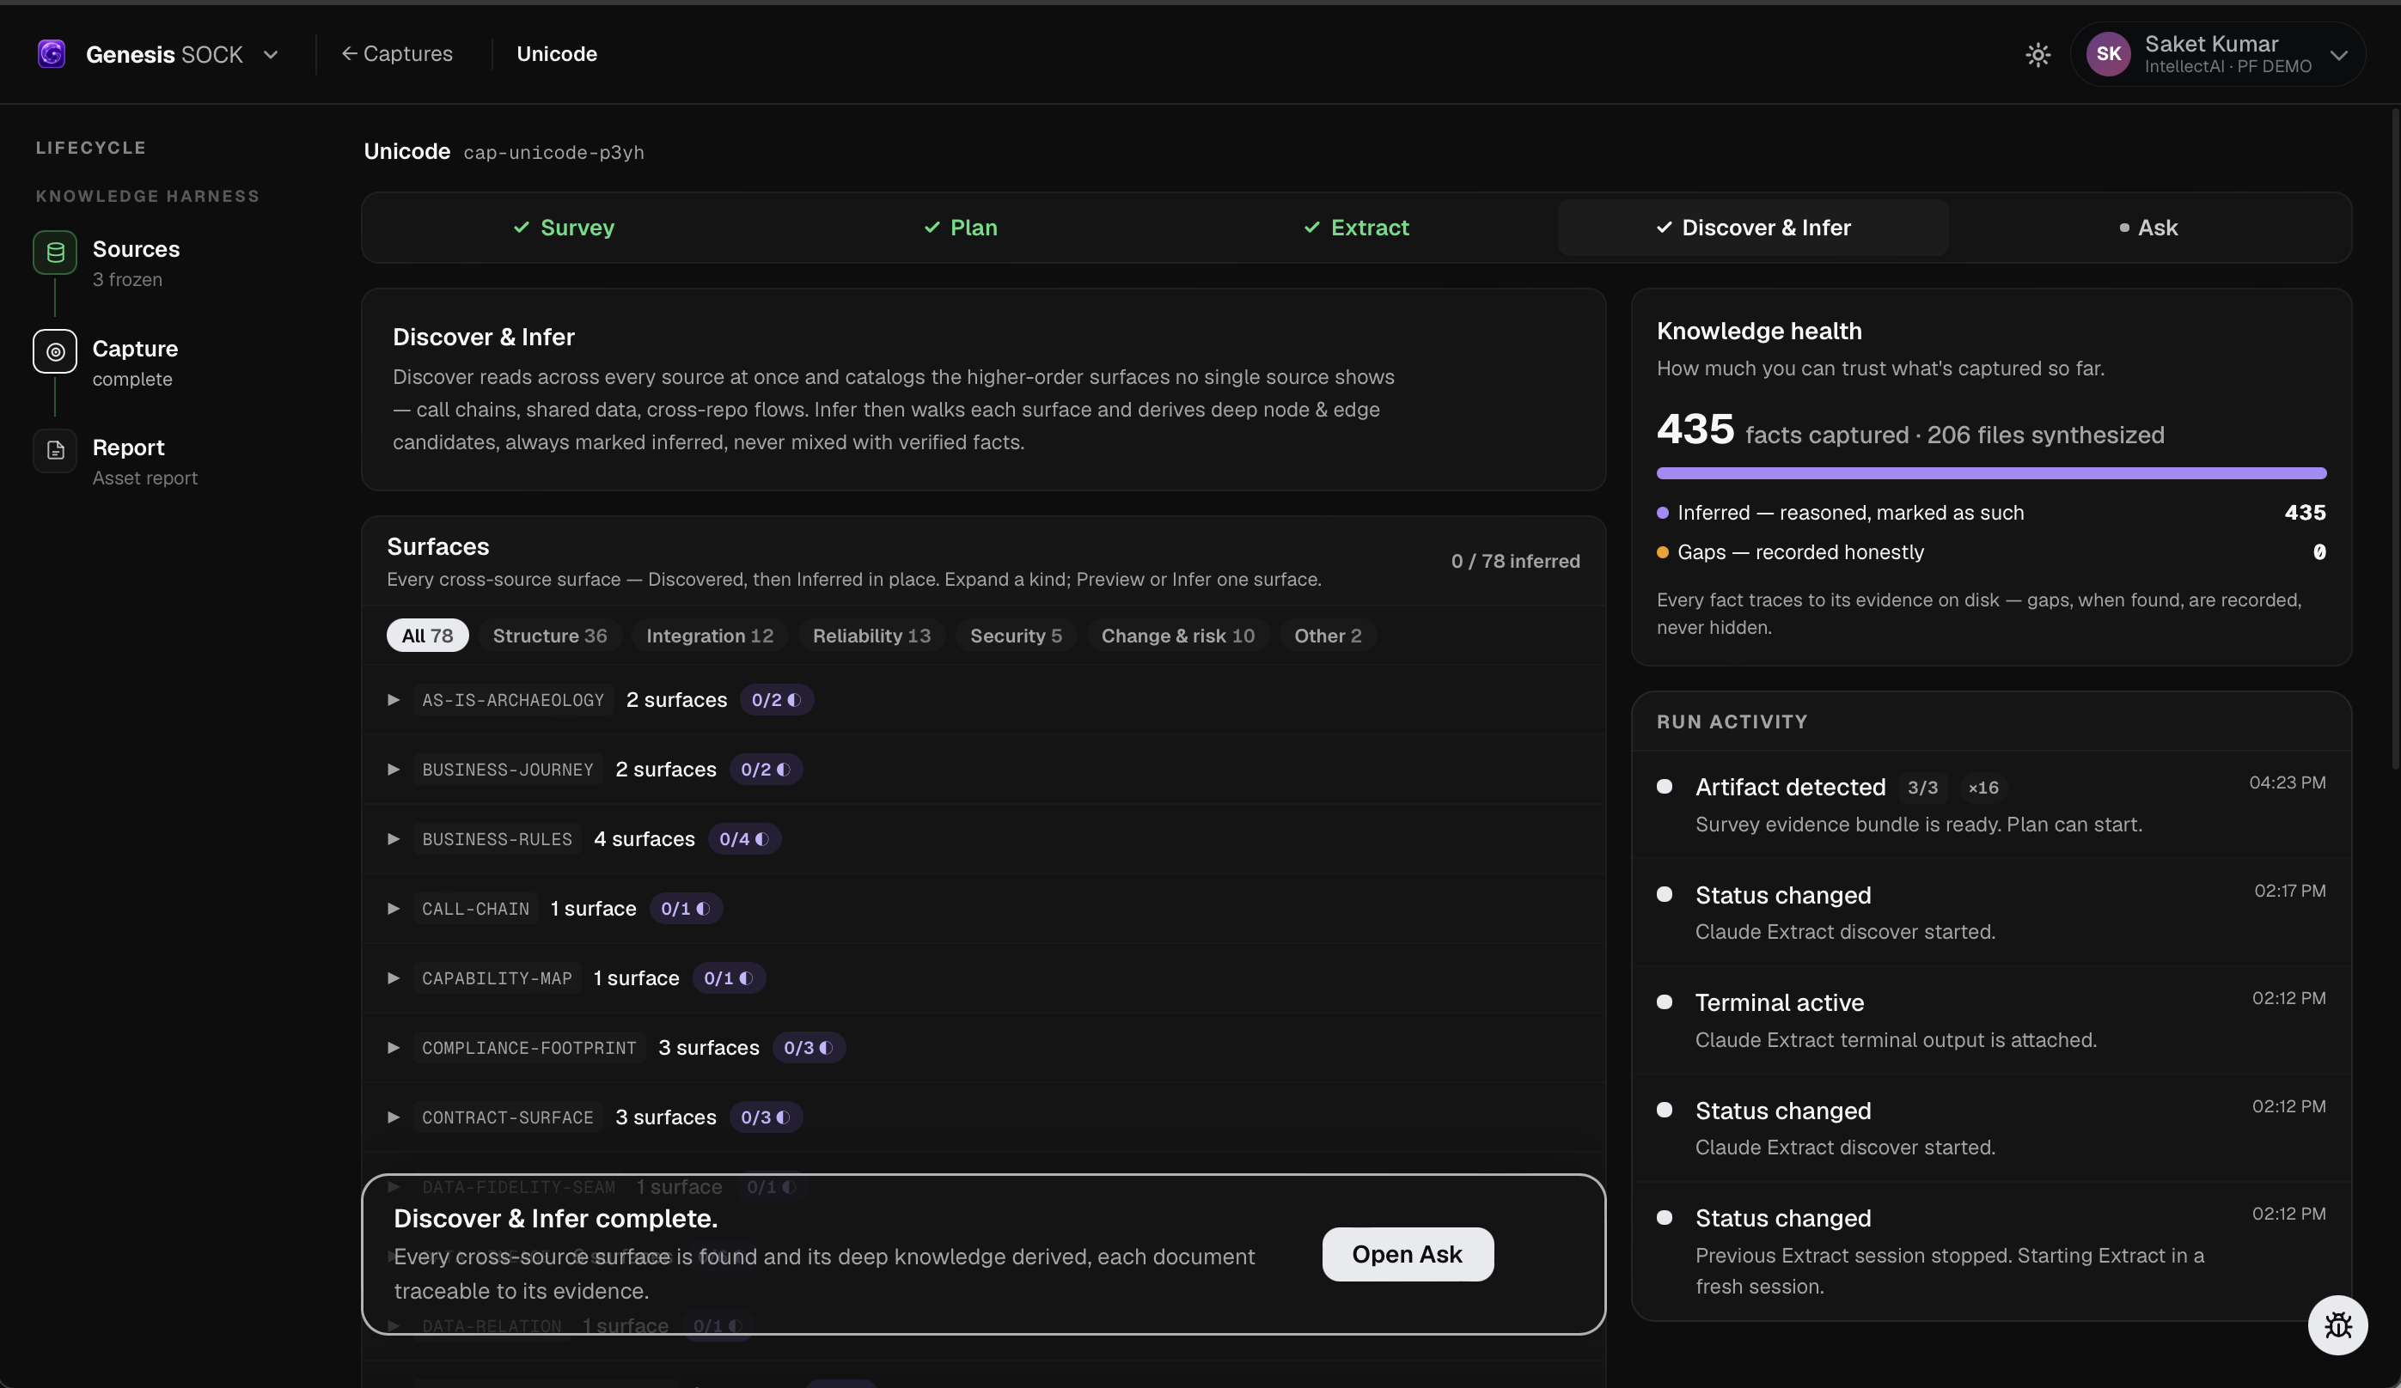Click the 0/2 badge on BUSINESS-JOURNEY row
Screen dimensions: 2401x1388
pos(766,770)
